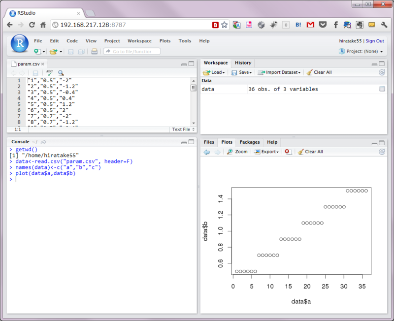Bookmark page with star icon
This screenshot has width=394, height=321.
224,25
